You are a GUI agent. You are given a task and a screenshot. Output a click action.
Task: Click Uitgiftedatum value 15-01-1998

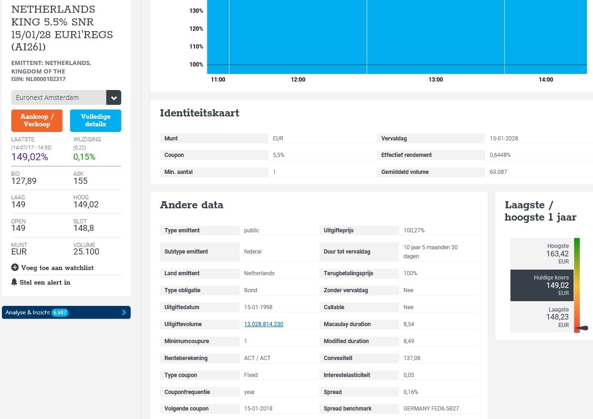pyautogui.click(x=258, y=307)
